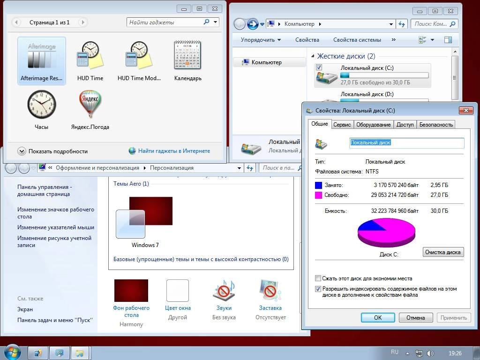
Task: Click the Отмена button
Action: [416, 317]
